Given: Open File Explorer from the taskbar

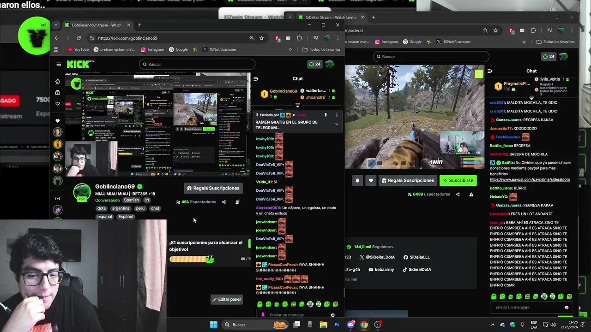Looking at the screenshot, I should [323, 325].
